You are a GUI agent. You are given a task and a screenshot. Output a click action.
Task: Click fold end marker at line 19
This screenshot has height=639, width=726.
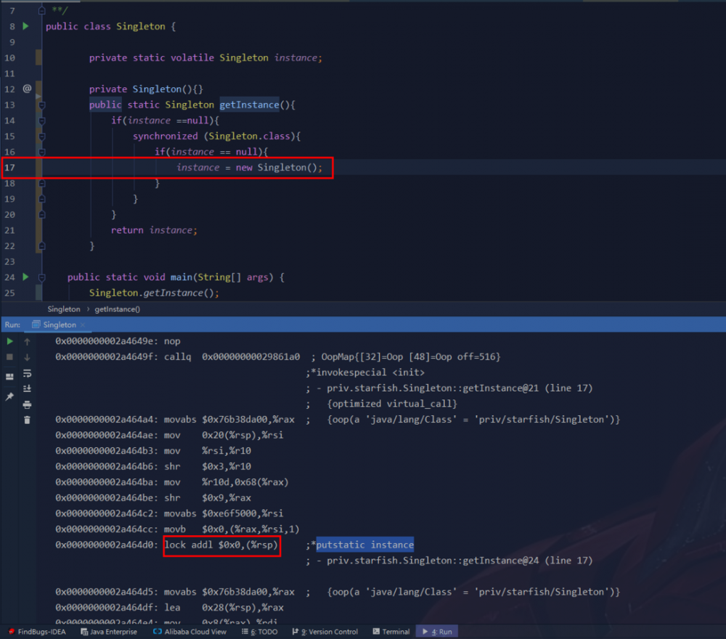(41, 199)
